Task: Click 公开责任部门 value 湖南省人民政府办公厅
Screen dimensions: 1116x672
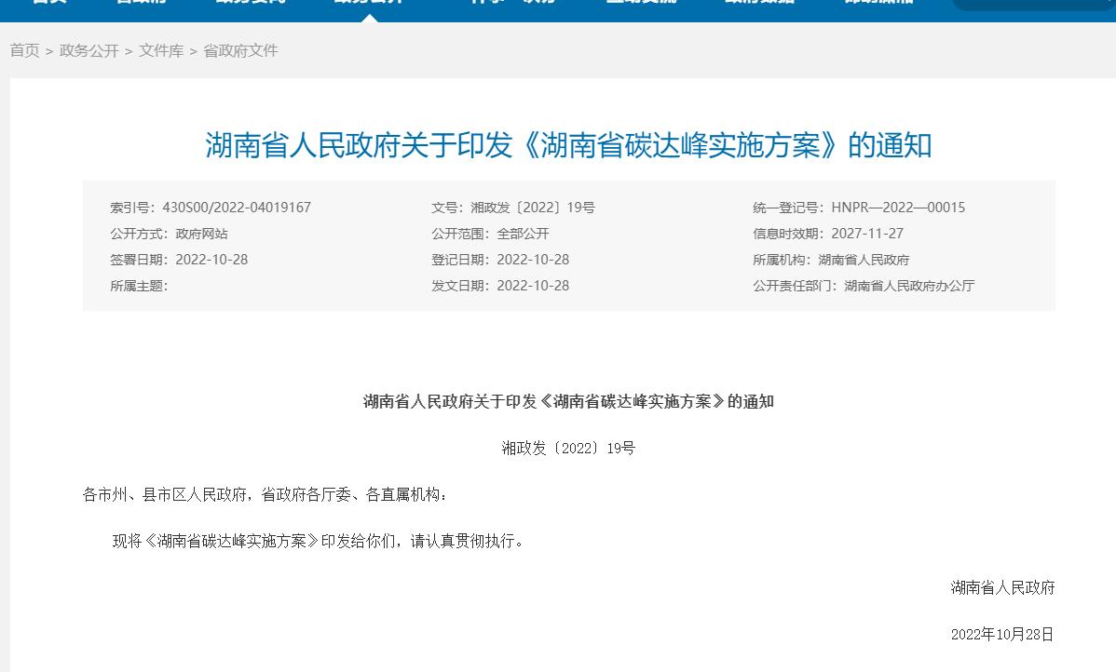Action: [x=909, y=286]
